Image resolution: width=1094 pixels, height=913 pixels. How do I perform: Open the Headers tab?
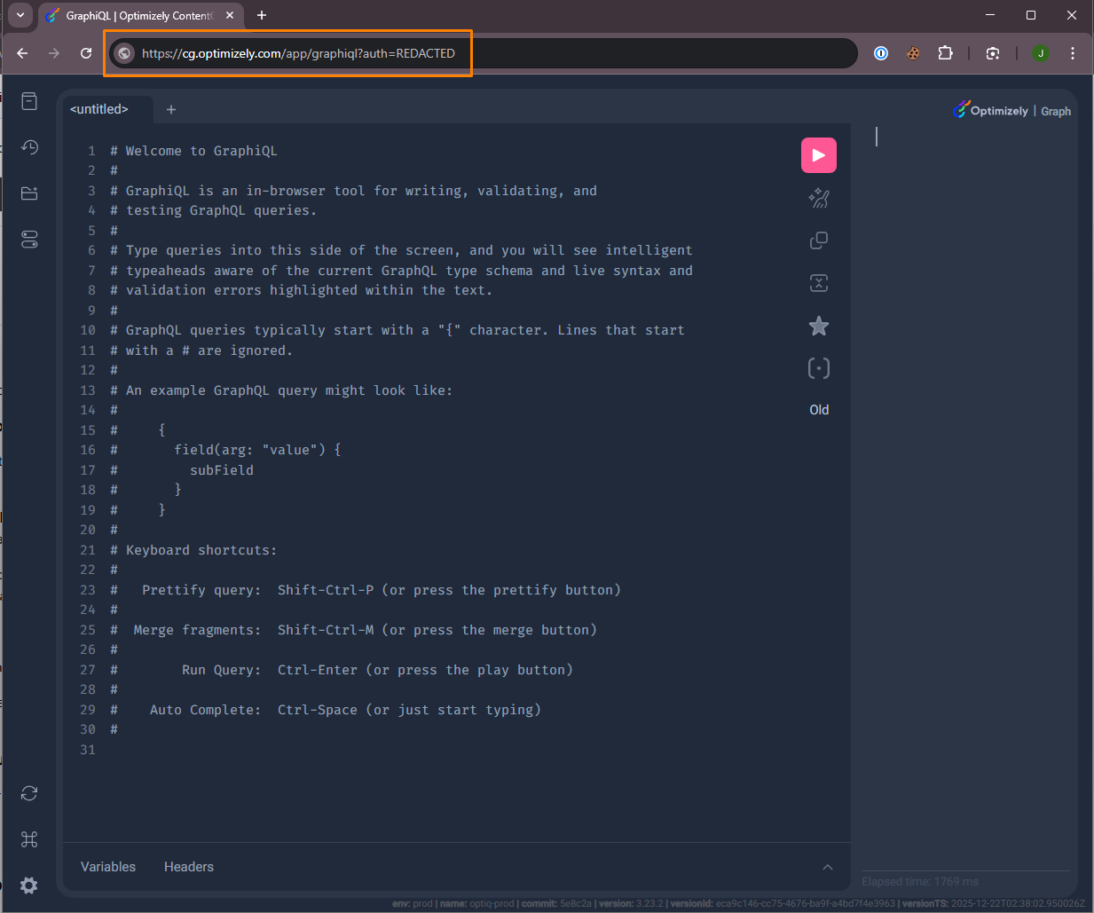(x=189, y=867)
